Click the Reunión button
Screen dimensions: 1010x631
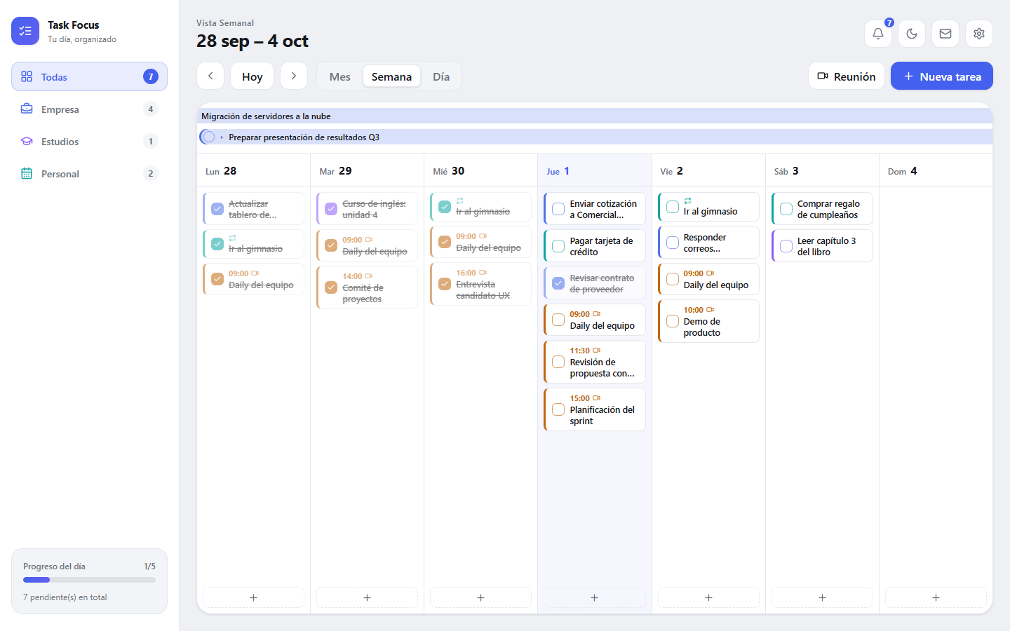(x=847, y=76)
